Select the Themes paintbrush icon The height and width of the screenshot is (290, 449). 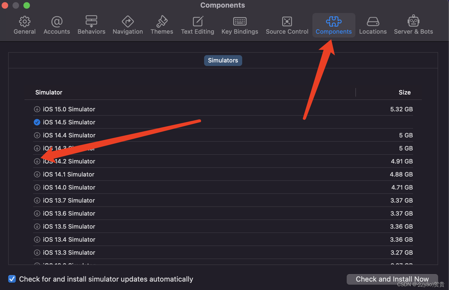click(162, 21)
